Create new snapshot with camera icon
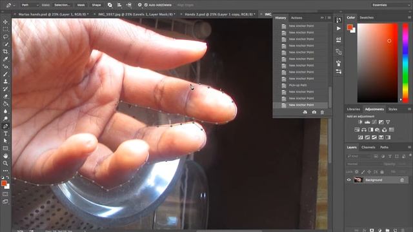Screen dimensions: 413x232 tap(314, 112)
